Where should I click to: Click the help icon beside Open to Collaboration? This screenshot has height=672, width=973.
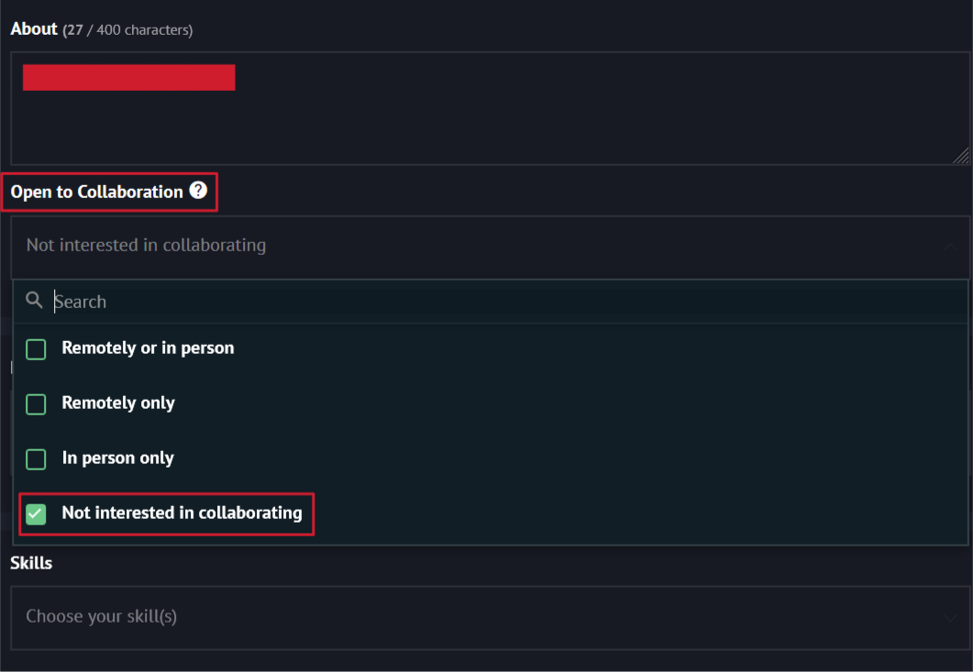[198, 191]
